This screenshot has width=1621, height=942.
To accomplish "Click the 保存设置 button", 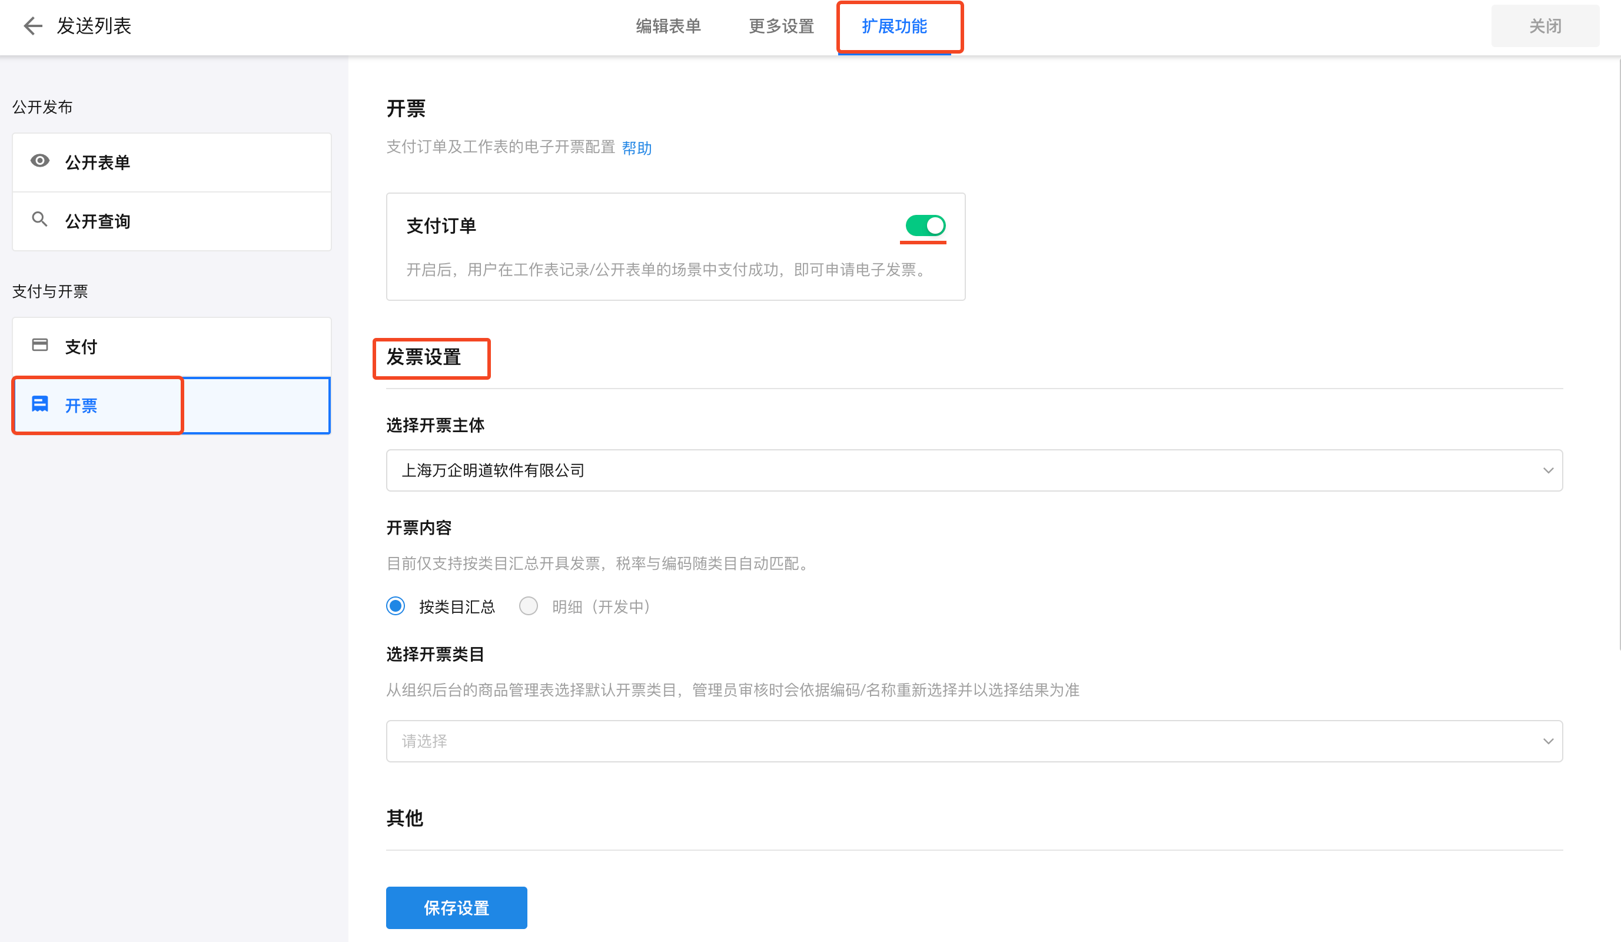I will [456, 907].
